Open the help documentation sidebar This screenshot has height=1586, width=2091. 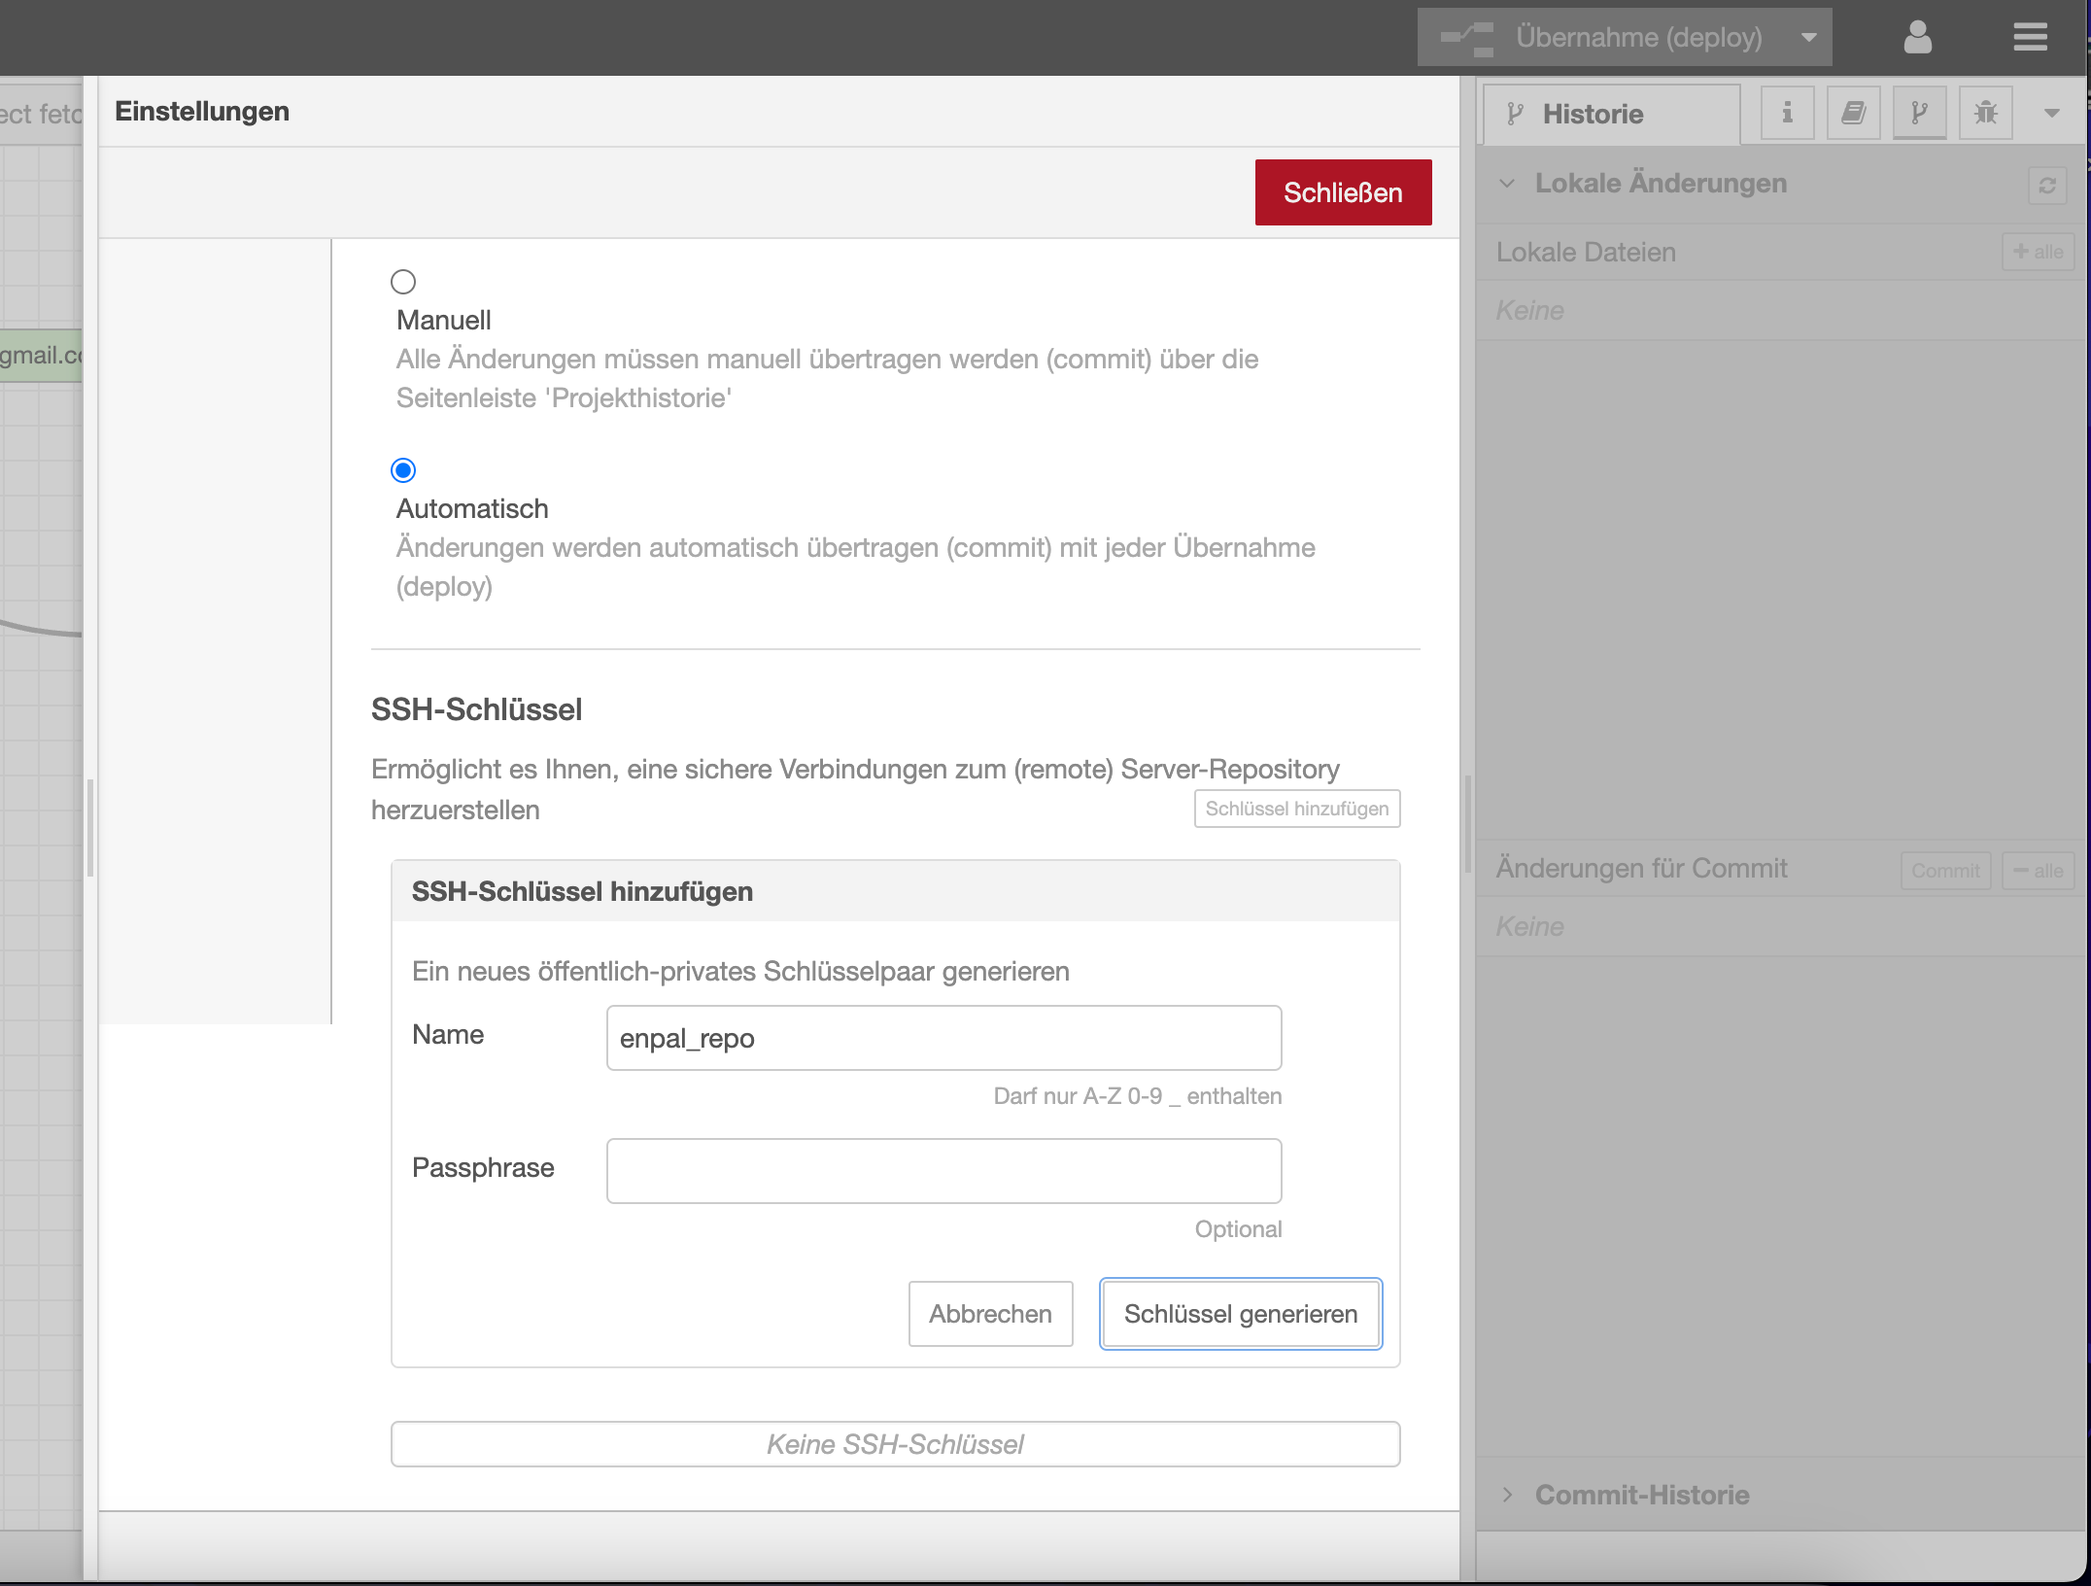pyautogui.click(x=1852, y=112)
